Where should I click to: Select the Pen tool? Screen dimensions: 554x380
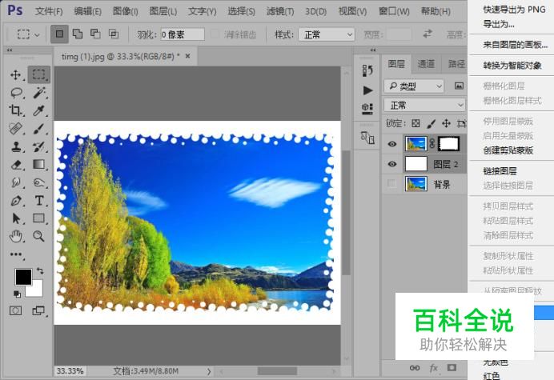pos(16,201)
